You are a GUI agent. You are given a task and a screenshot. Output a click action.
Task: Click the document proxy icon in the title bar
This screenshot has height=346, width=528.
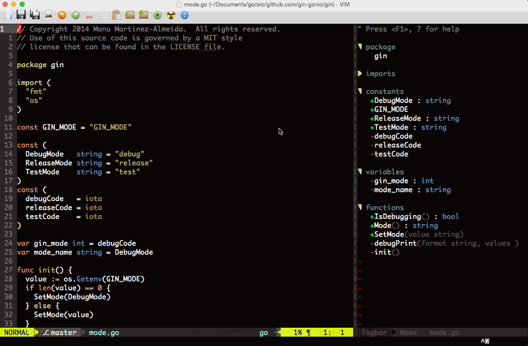(x=179, y=4)
